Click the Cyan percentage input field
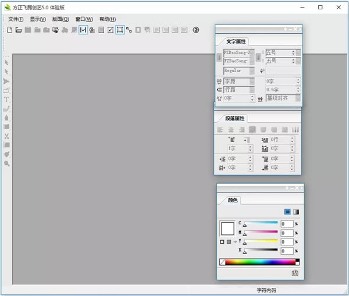 click(287, 224)
